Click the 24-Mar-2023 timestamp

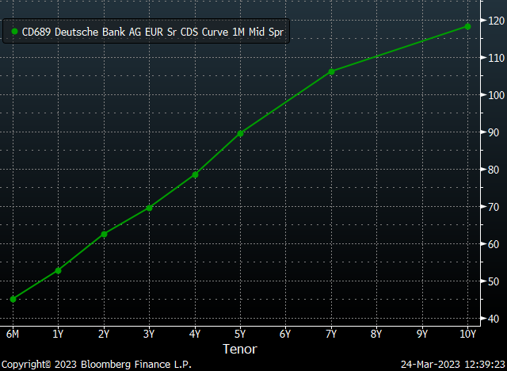coord(452,364)
